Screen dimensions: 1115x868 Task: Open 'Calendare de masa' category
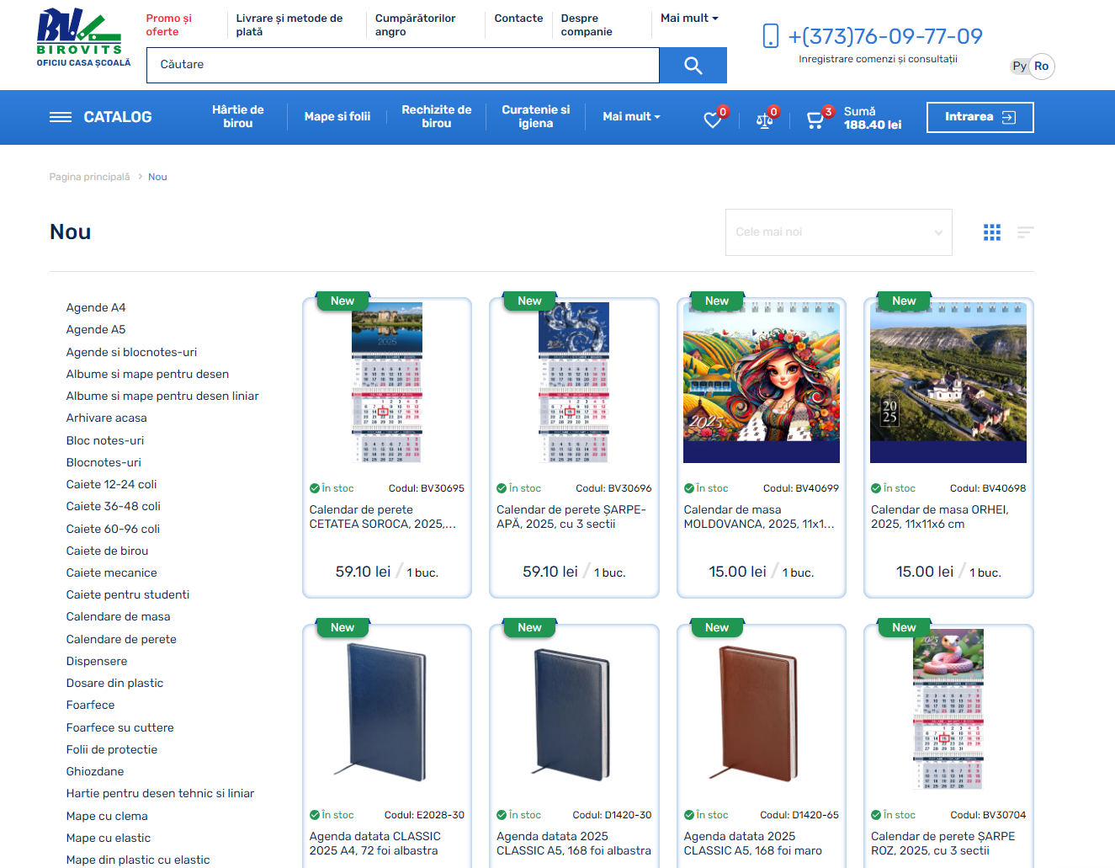pyautogui.click(x=119, y=616)
